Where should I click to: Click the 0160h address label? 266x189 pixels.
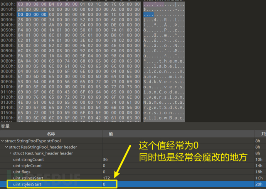click(x=8, y=118)
